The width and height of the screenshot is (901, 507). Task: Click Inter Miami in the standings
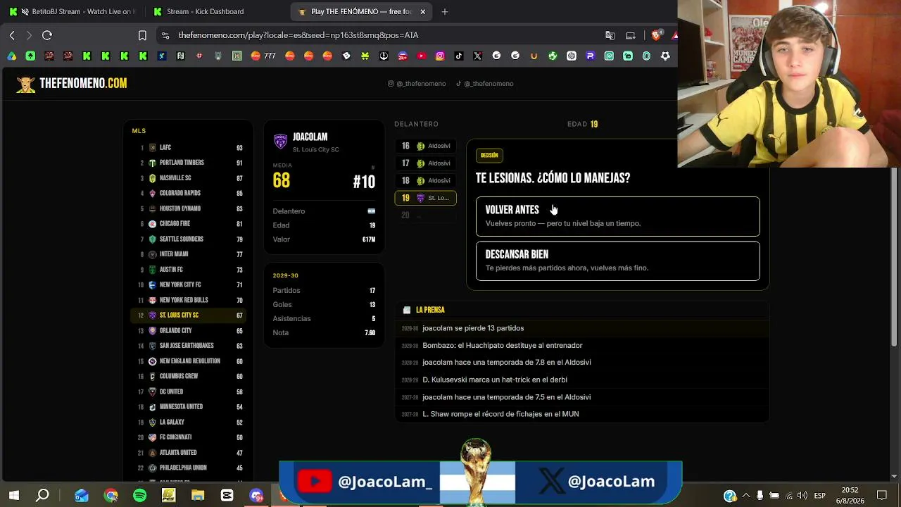(189, 254)
